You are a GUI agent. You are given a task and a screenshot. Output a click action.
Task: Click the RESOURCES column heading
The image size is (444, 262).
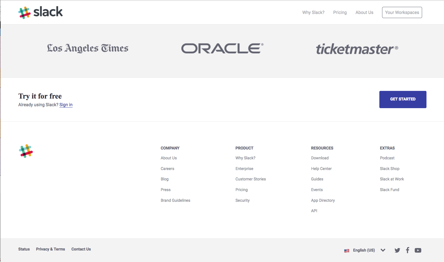tap(322, 148)
